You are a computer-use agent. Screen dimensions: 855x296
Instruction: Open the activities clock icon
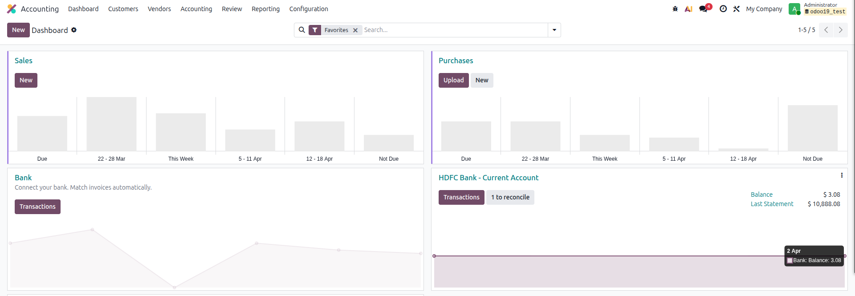point(723,9)
